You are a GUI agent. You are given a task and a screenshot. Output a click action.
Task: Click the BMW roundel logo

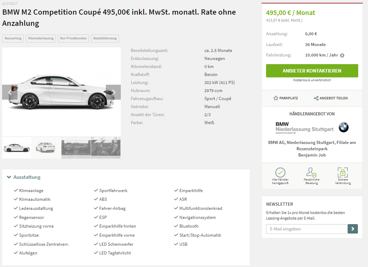click(x=344, y=128)
